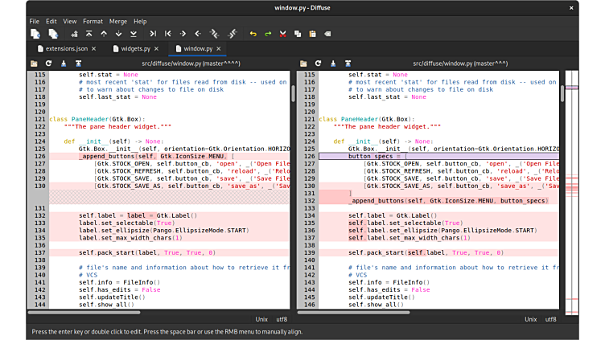Click the undo arrow in the toolbar

pos(252,34)
